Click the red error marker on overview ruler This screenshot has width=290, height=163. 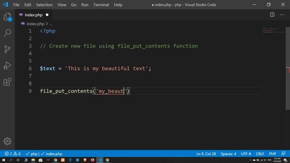tap(289, 70)
